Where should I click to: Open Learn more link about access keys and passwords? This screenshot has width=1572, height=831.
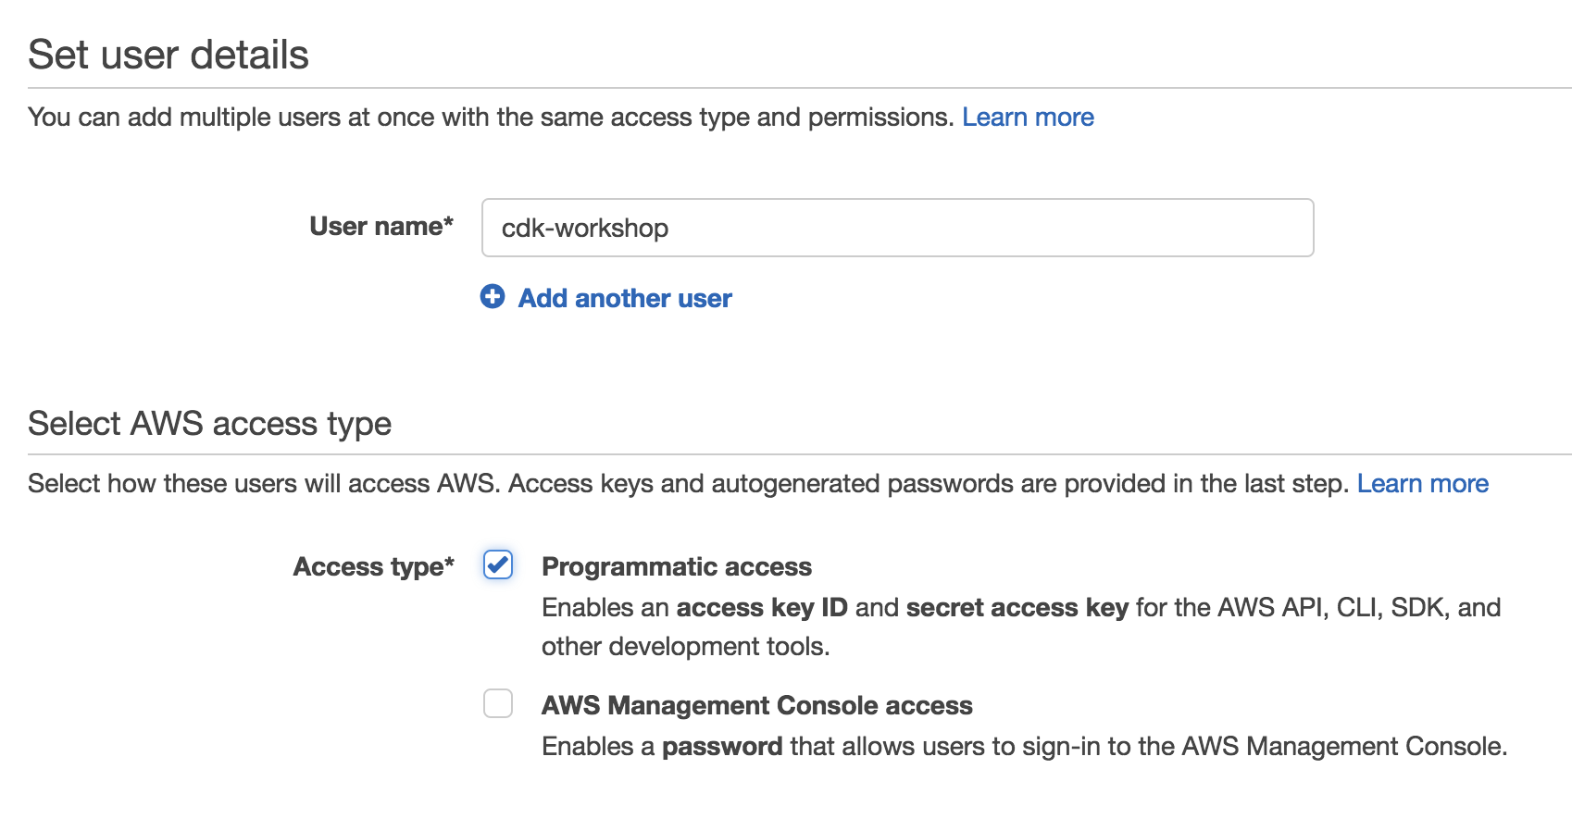1423,483
